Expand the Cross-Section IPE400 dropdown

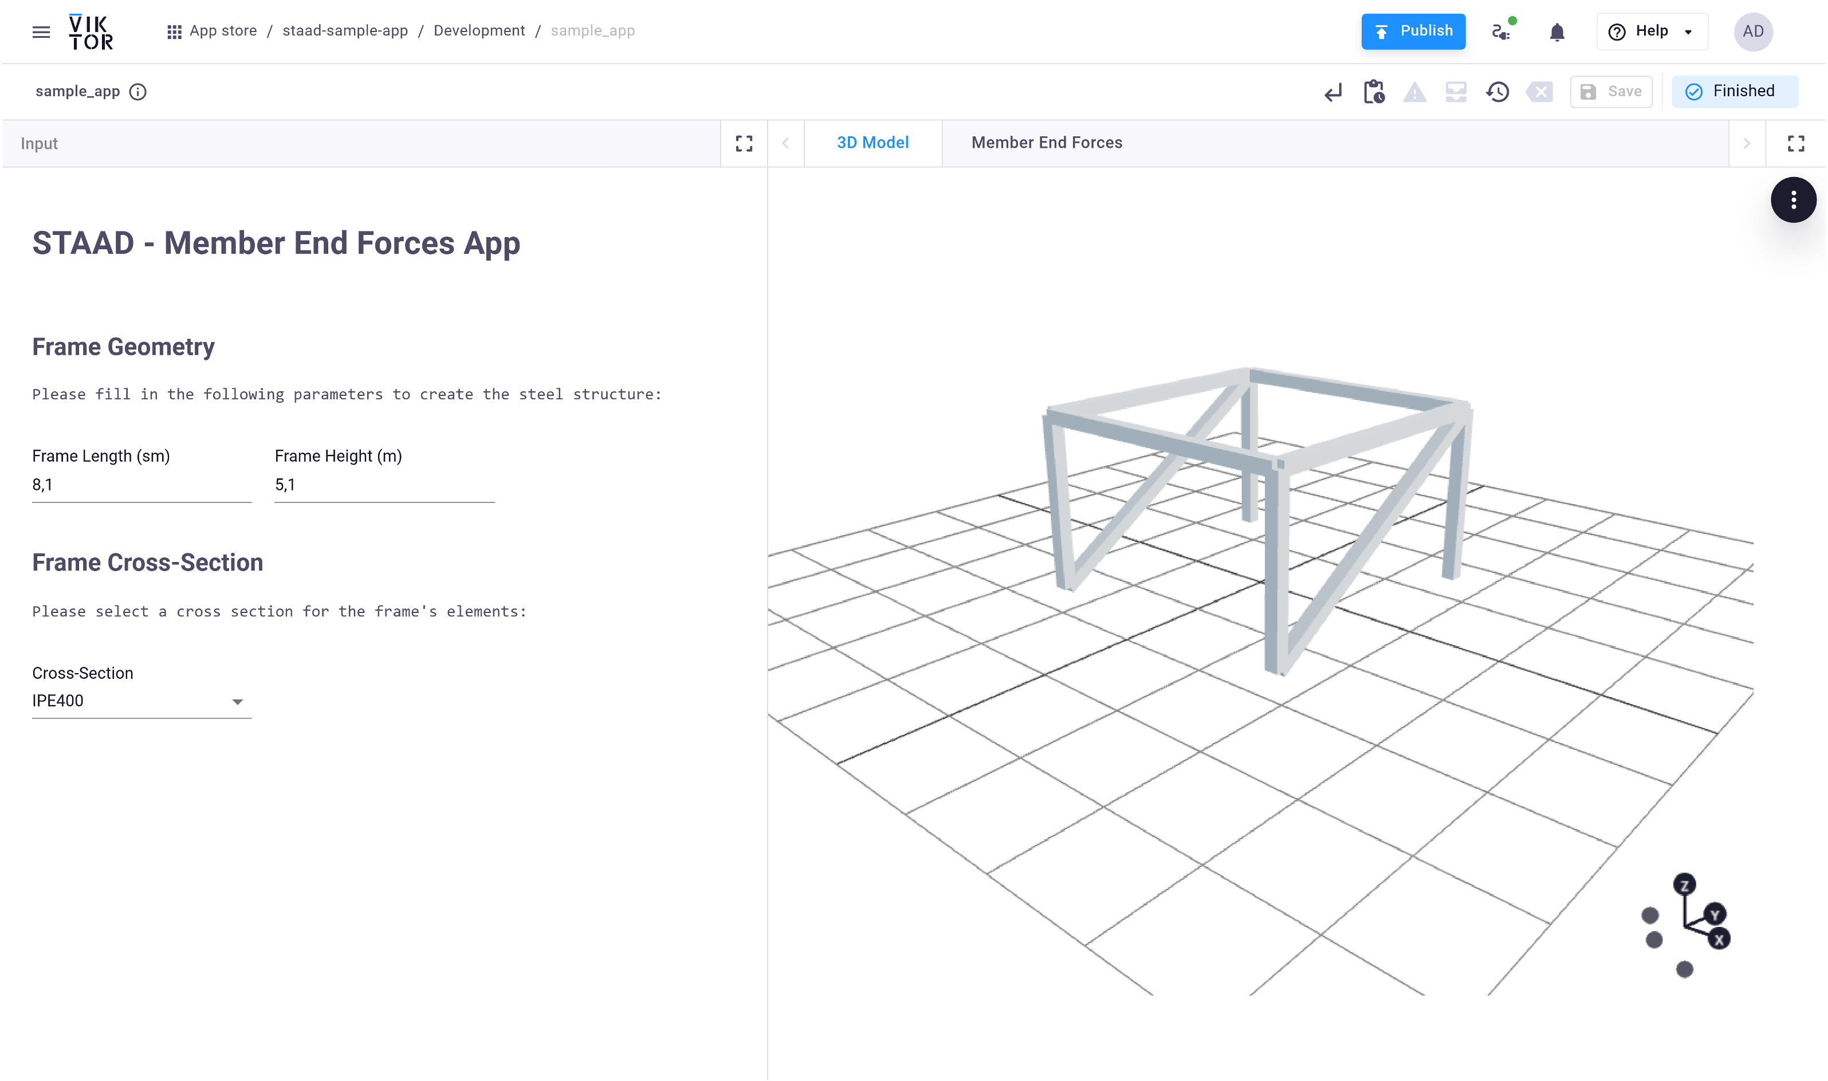(x=238, y=701)
